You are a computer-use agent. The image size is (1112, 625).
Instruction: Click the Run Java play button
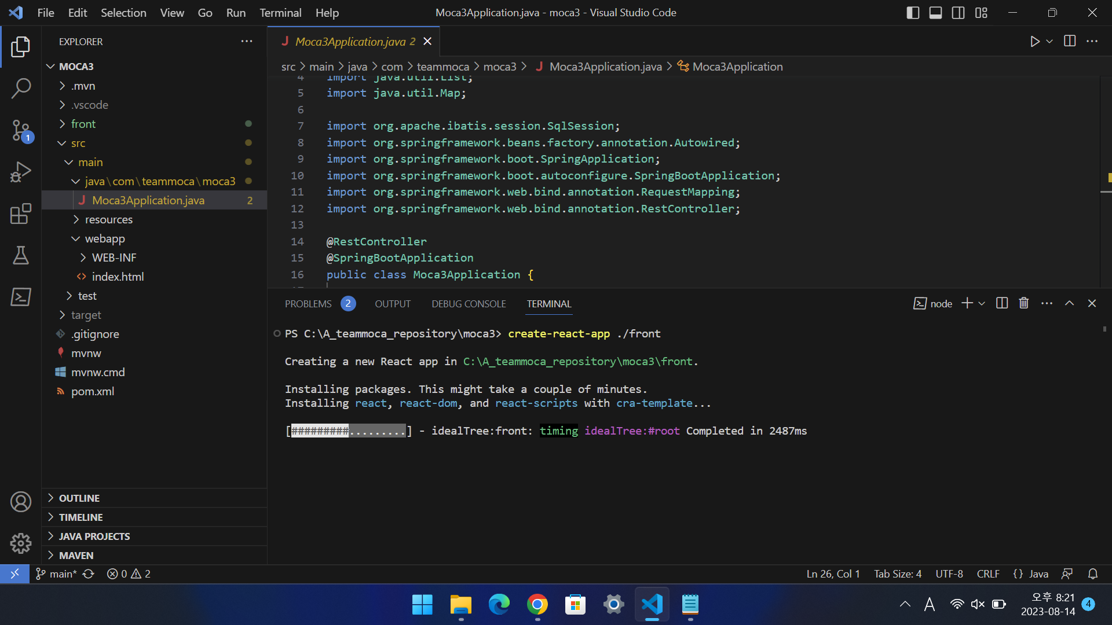(x=1034, y=41)
